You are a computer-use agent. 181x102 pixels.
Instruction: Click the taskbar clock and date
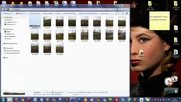tap(175, 100)
